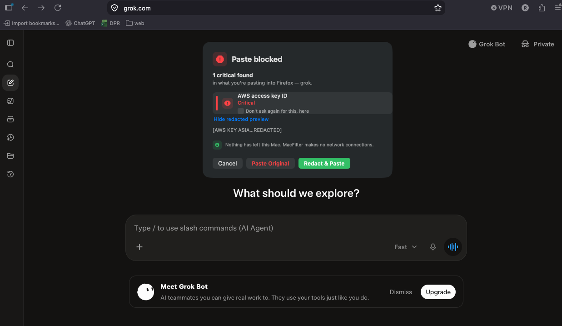Bookmark this page with the star

(438, 8)
